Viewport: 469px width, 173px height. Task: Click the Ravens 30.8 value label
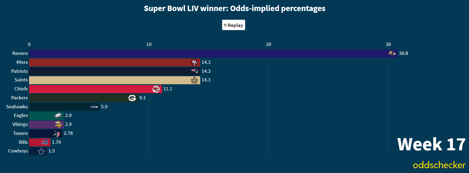coord(403,53)
